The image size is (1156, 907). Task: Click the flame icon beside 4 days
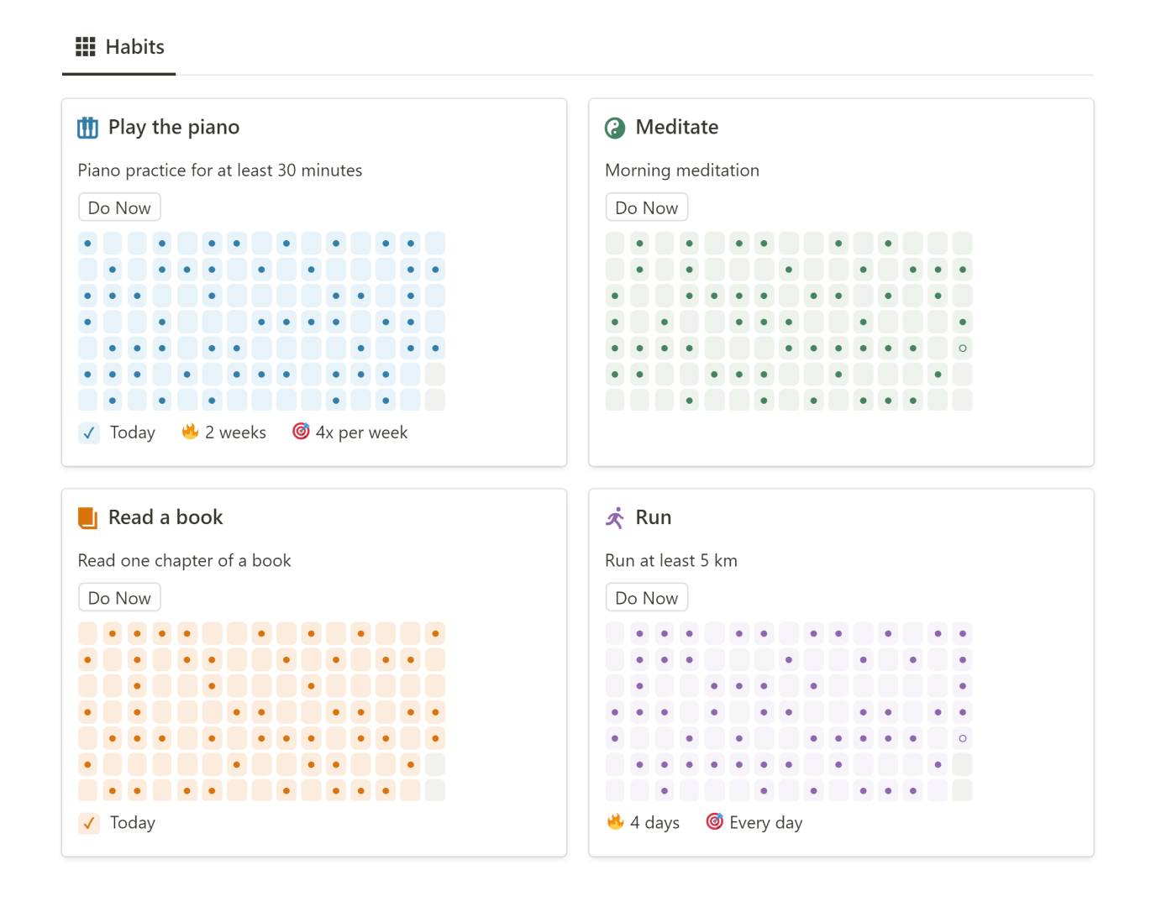tap(616, 821)
